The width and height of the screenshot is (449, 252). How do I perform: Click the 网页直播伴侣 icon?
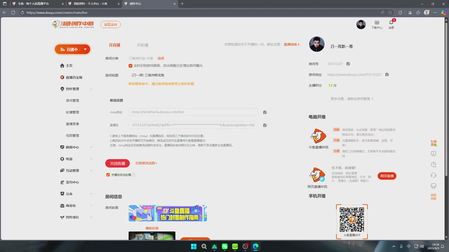tap(317, 175)
